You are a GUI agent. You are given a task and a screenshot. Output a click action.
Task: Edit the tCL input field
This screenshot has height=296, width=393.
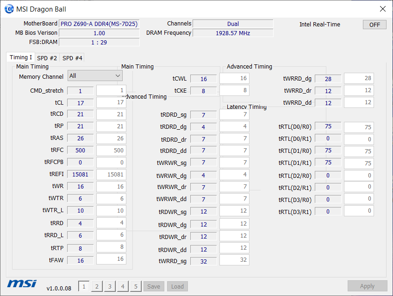(111, 102)
